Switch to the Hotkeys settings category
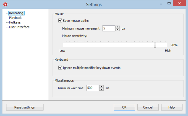This screenshot has width=188, height=116. [x=15, y=22]
